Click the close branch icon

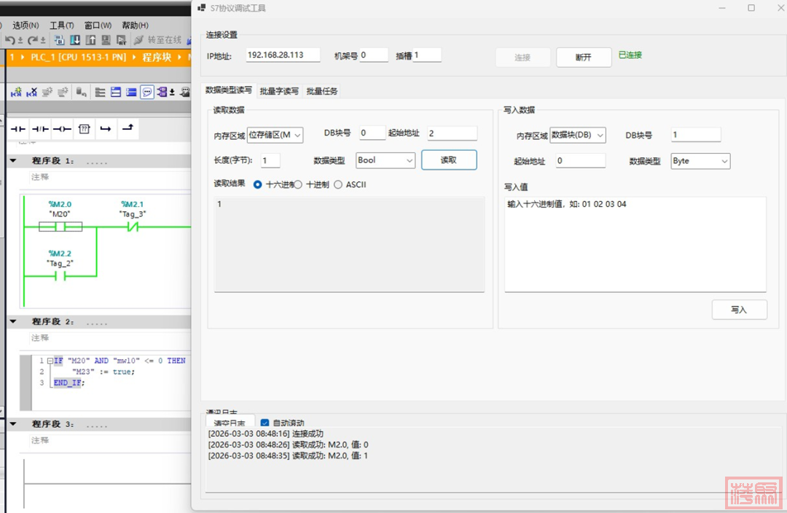click(128, 129)
